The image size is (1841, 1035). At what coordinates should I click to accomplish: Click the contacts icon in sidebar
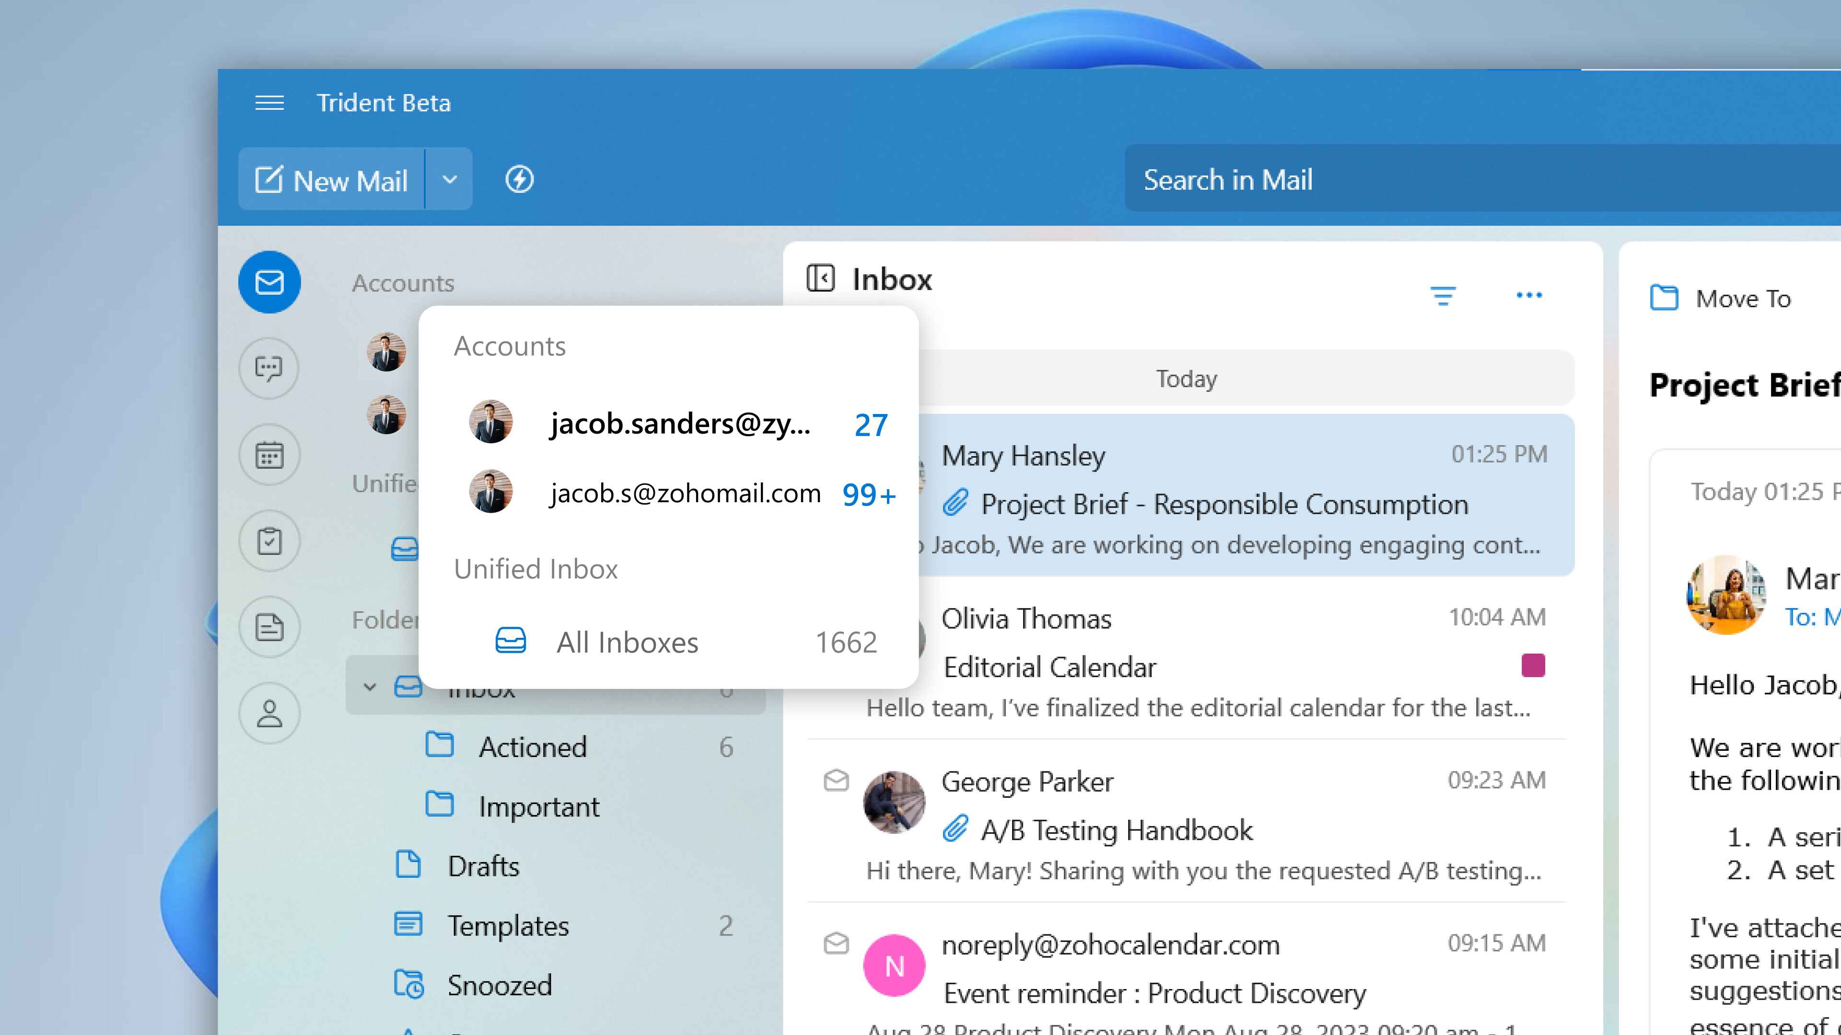click(x=269, y=712)
